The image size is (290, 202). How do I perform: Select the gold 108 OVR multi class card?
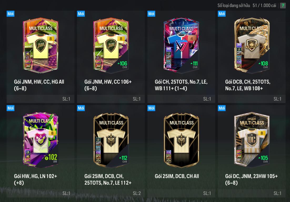click(x=252, y=46)
